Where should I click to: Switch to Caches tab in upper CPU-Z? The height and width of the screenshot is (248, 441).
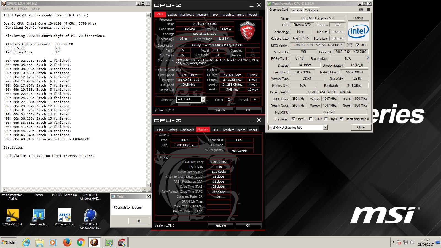pos(172,15)
